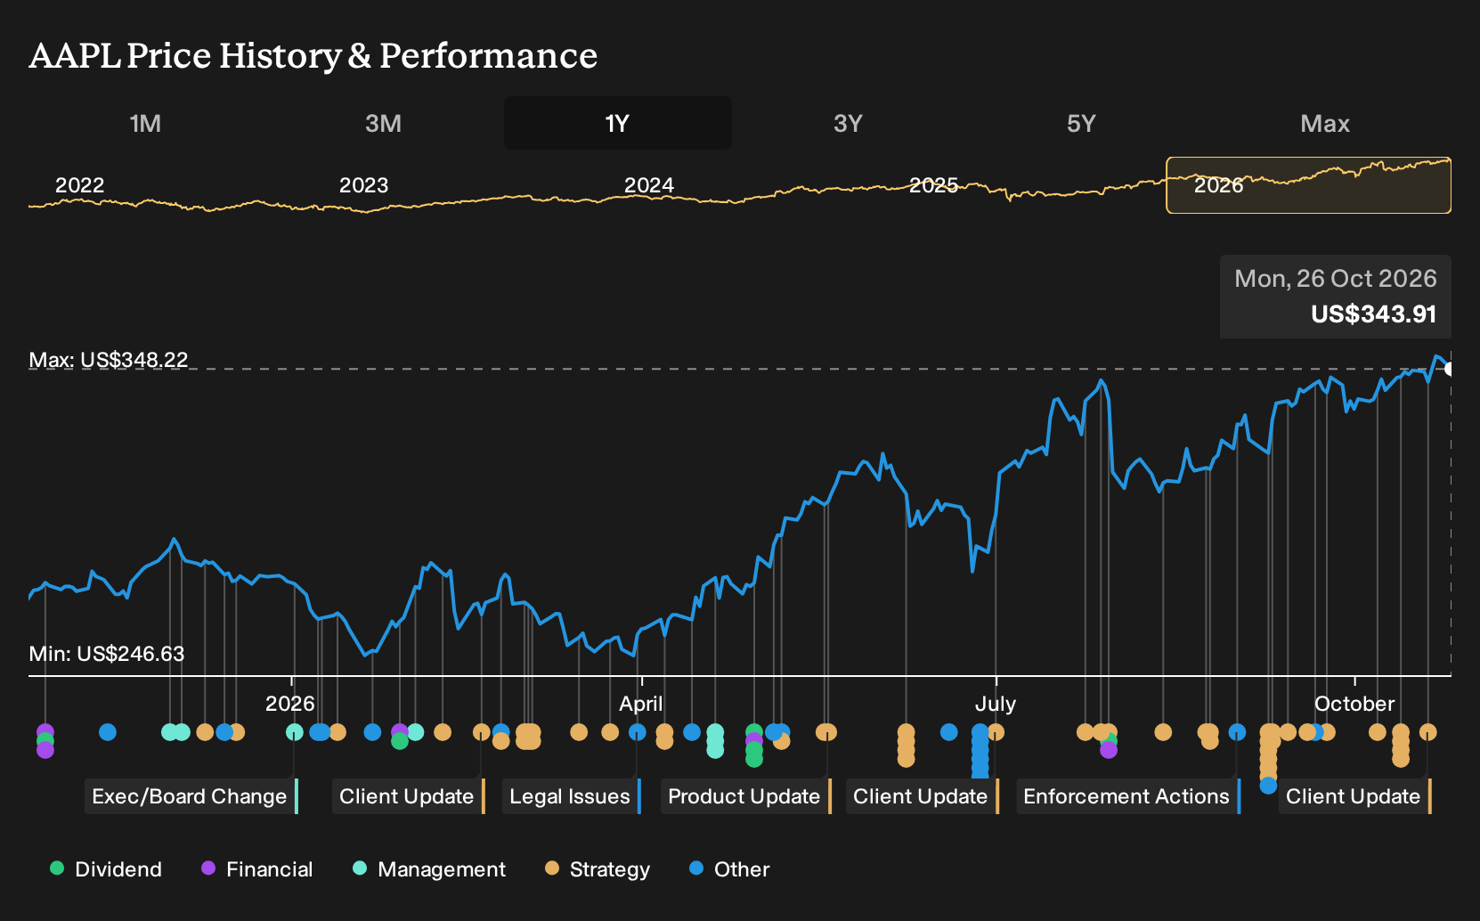Click the 2026 label on the main x-axis
This screenshot has height=921, width=1480.
(290, 704)
